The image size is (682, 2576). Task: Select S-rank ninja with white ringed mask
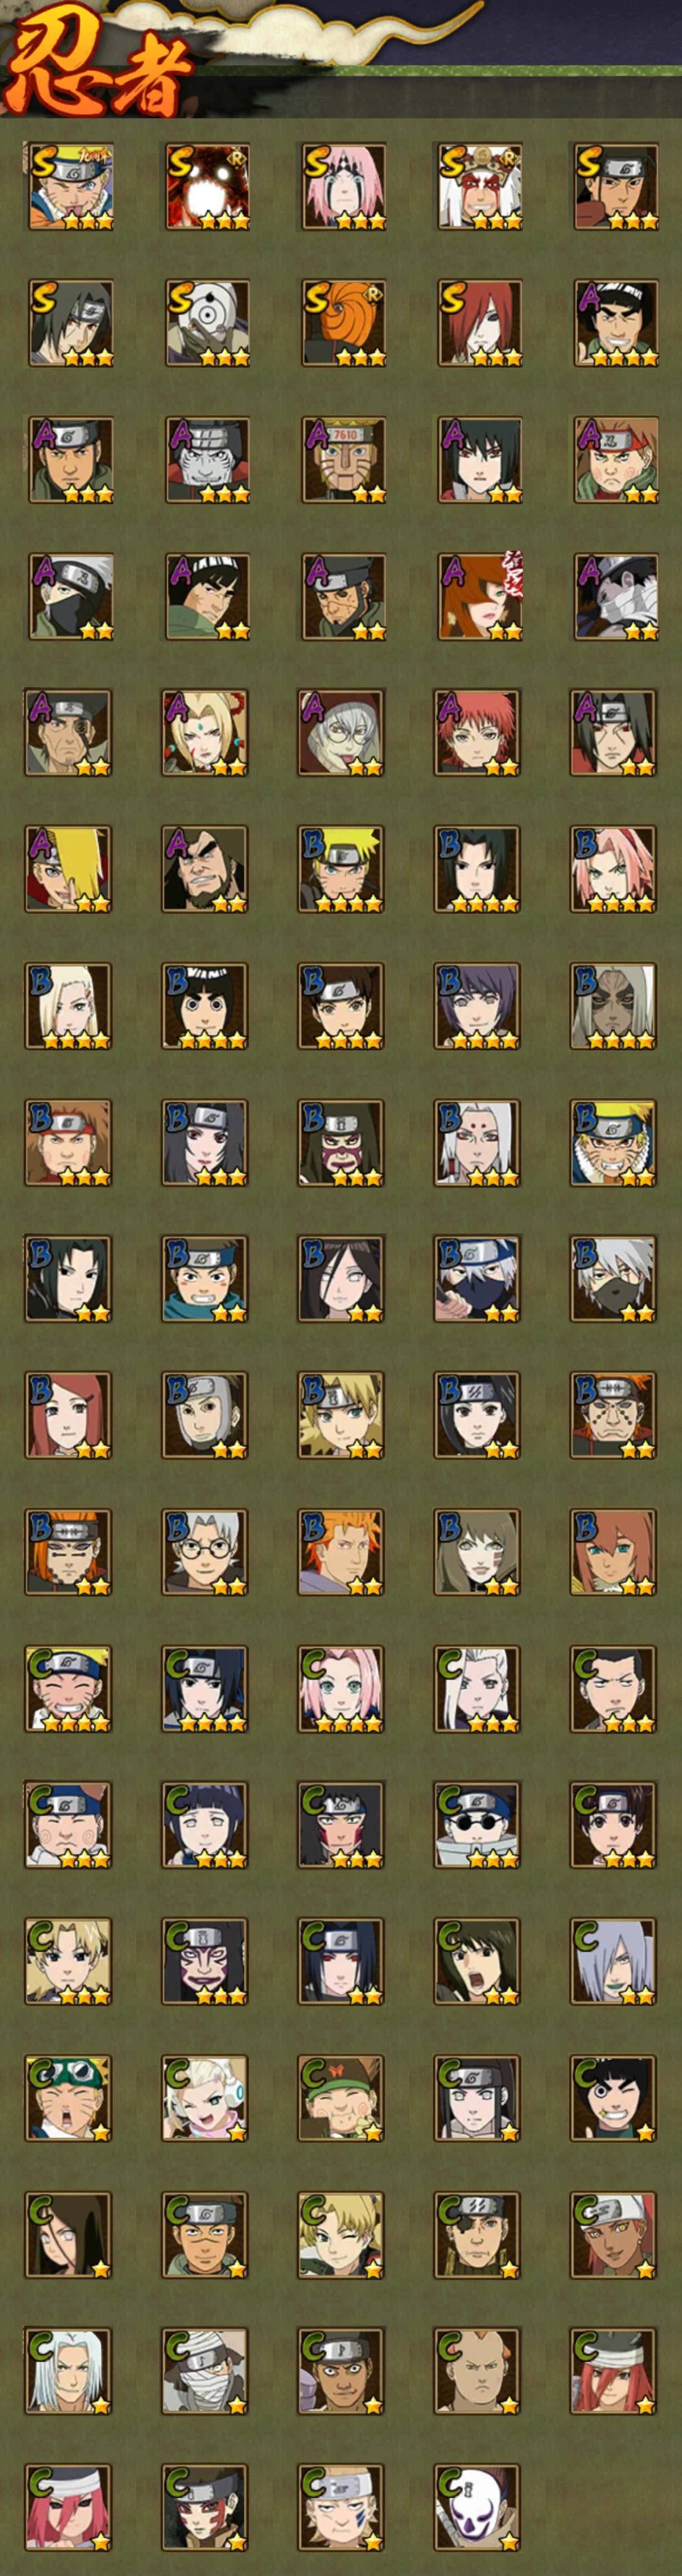206,323
